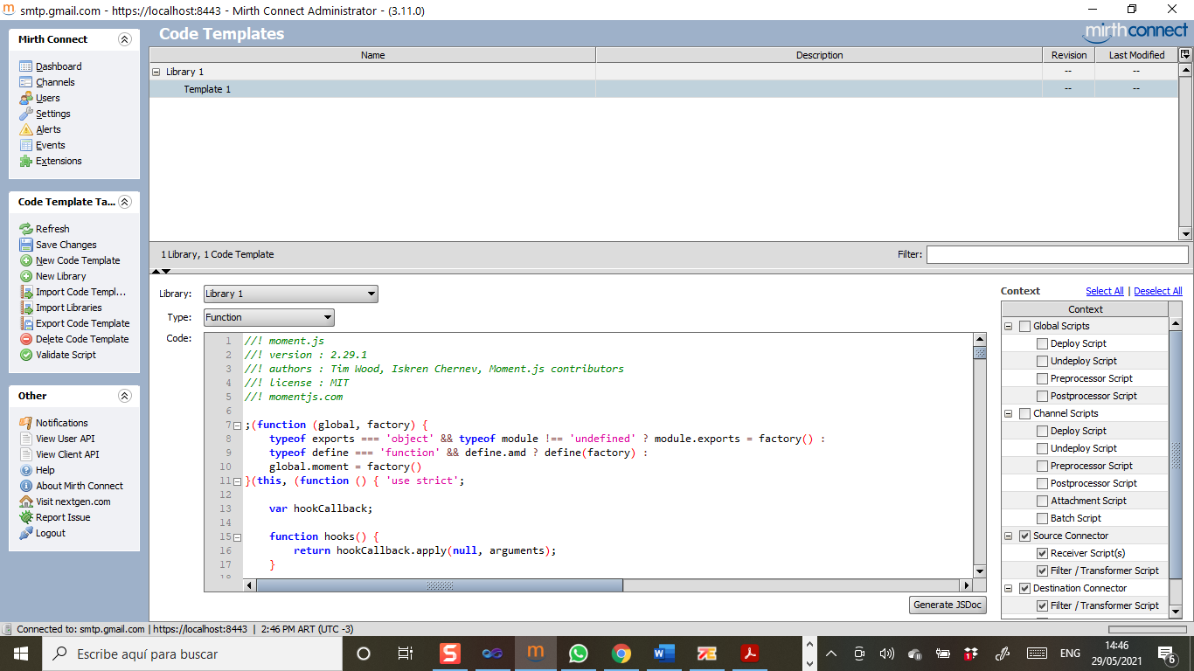Click the Logout icon
Image resolution: width=1194 pixels, height=671 pixels.
coord(26,533)
